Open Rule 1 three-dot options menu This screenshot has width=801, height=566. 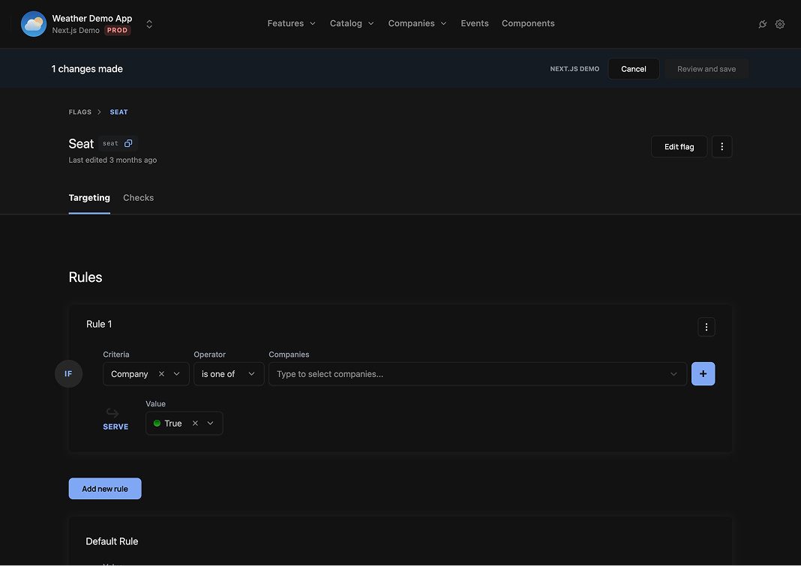tap(706, 327)
